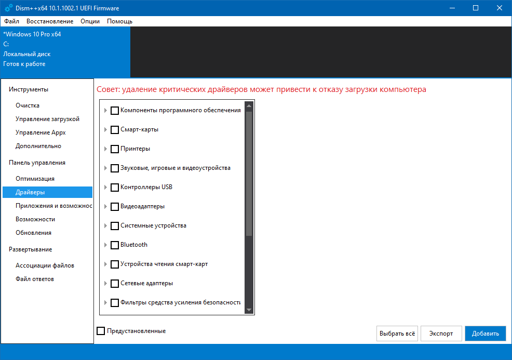This screenshot has width=512, height=360.
Task: Open the Восстановление menu
Action: tap(50, 21)
